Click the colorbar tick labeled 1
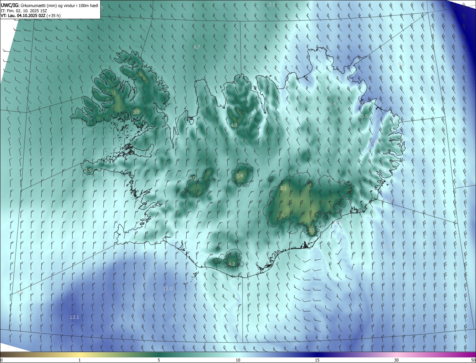This screenshot has width=476, height=363. [x=80, y=360]
